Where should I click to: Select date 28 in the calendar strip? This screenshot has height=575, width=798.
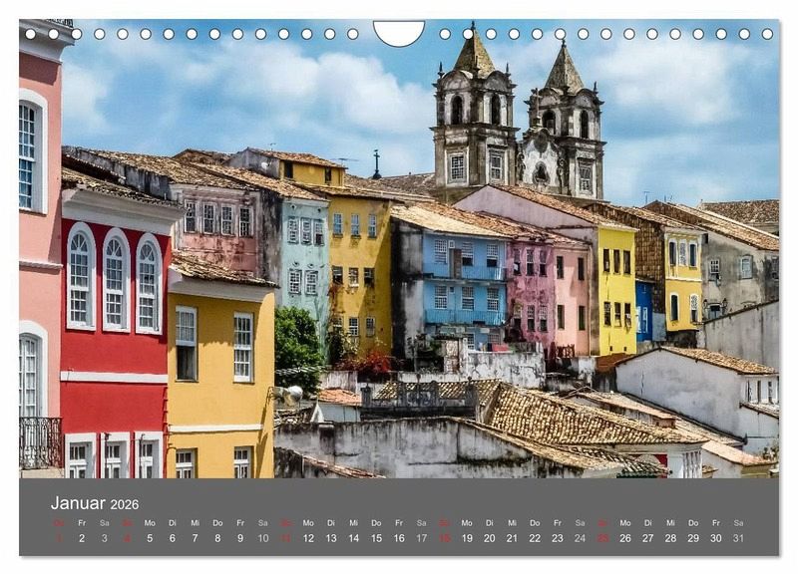point(670,538)
